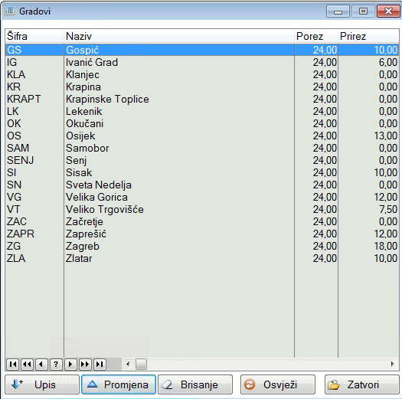Click the Upis button to add city
The height and width of the screenshot is (399, 402).
42,384
